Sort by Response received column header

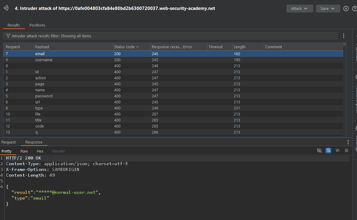coord(166,47)
